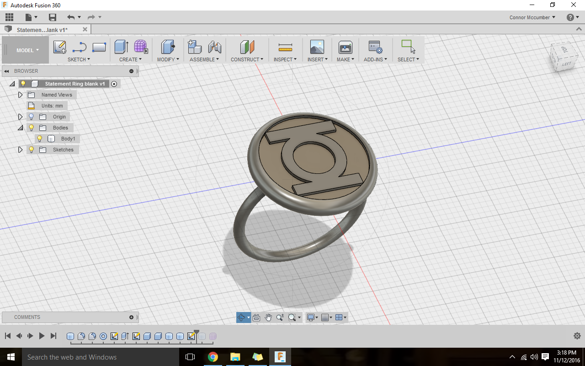Close the Statement Ring document tab
The image size is (585, 366).
85,29
